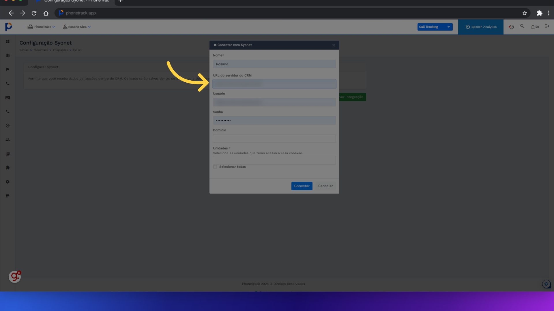Image resolution: width=554 pixels, height=311 pixels.
Task: Open notifications bell showing 29
Action: pyautogui.click(x=535, y=27)
